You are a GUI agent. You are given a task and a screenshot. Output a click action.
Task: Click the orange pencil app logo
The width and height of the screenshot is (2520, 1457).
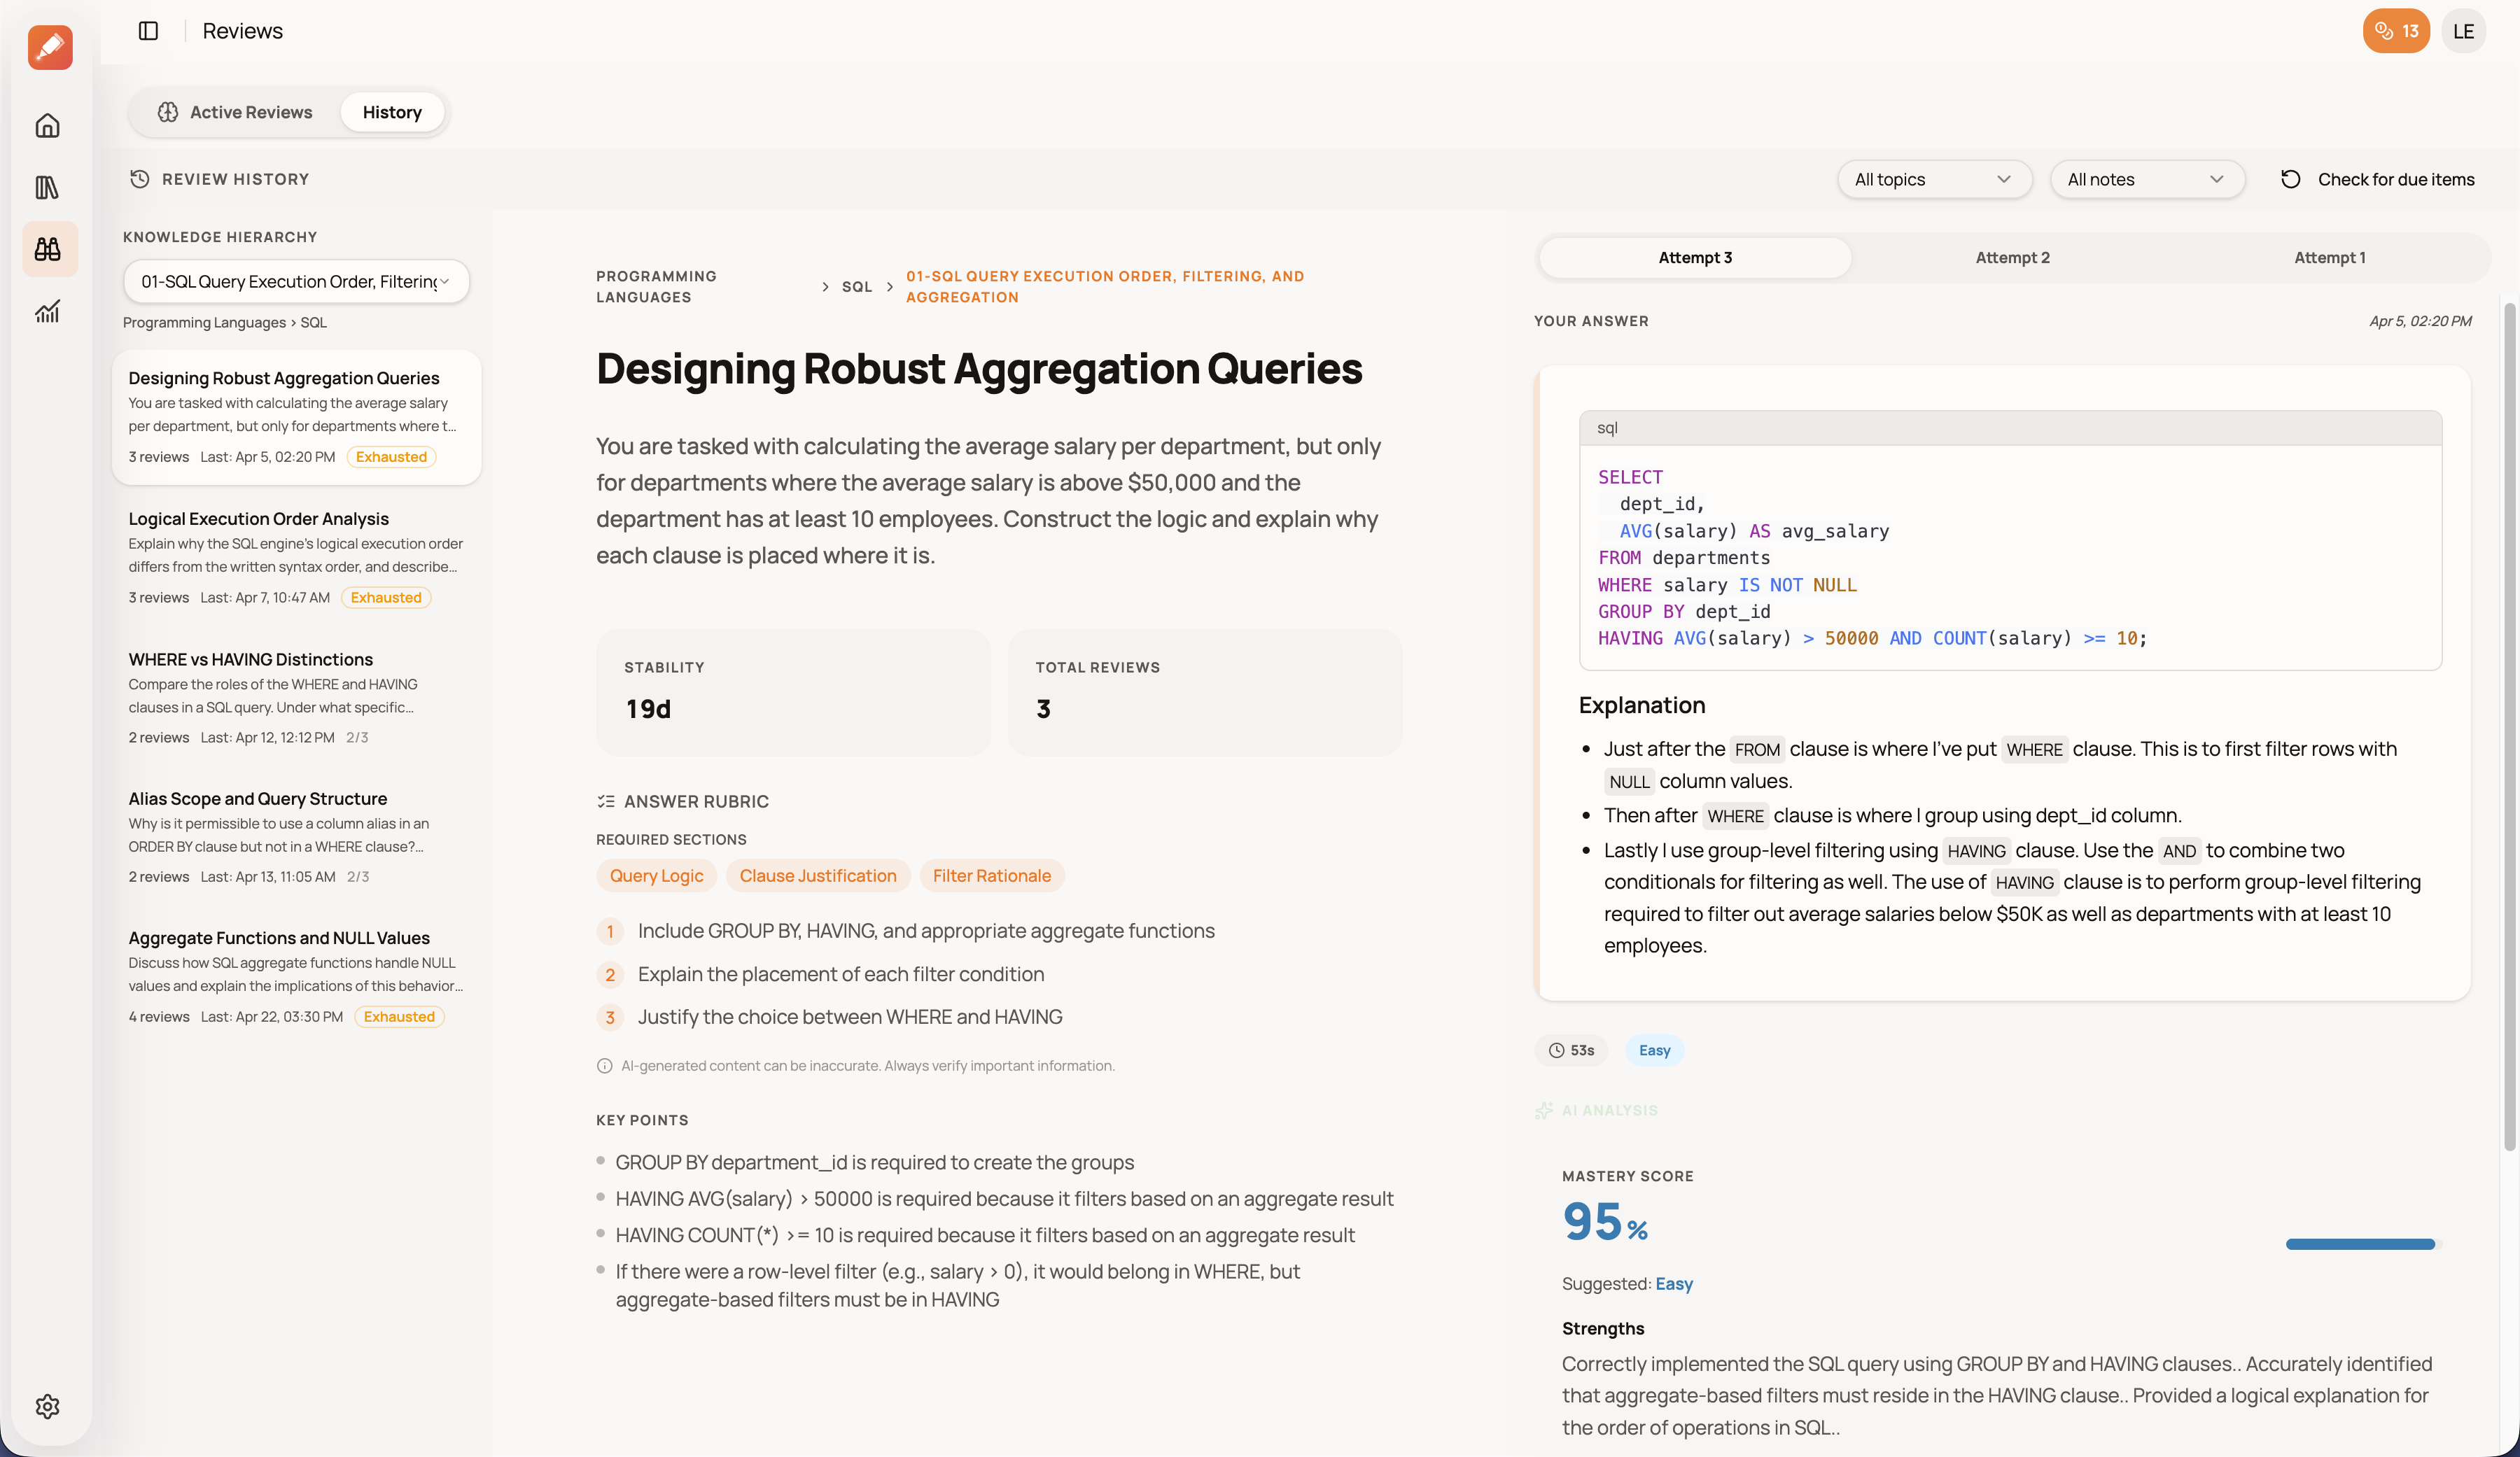coord(50,47)
